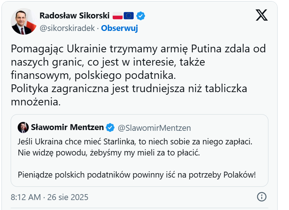
Task: Click the EU flag emoji
Action: pyautogui.click(x=128, y=15)
